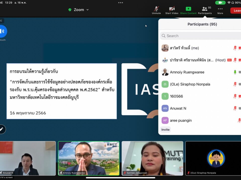Tap the slide heading การอบรมให้ความรู้เกี่ยวกับ
This screenshot has height=180, width=241.
(x=34, y=71)
